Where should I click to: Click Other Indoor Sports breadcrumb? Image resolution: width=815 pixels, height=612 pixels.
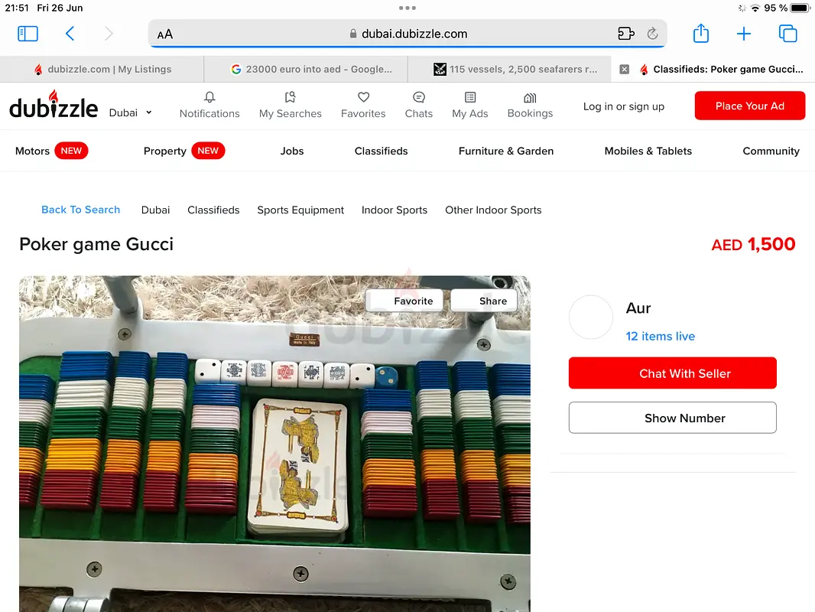(x=493, y=210)
